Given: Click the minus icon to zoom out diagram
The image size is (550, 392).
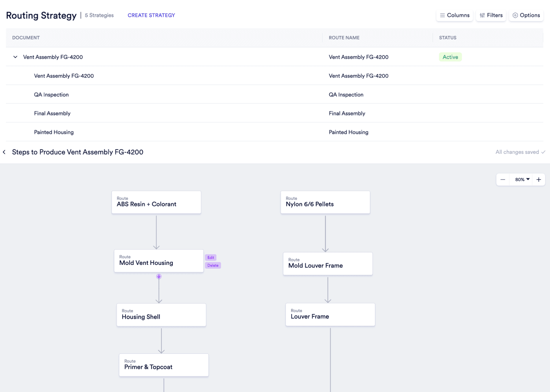Looking at the screenshot, I should pyautogui.click(x=502, y=179).
